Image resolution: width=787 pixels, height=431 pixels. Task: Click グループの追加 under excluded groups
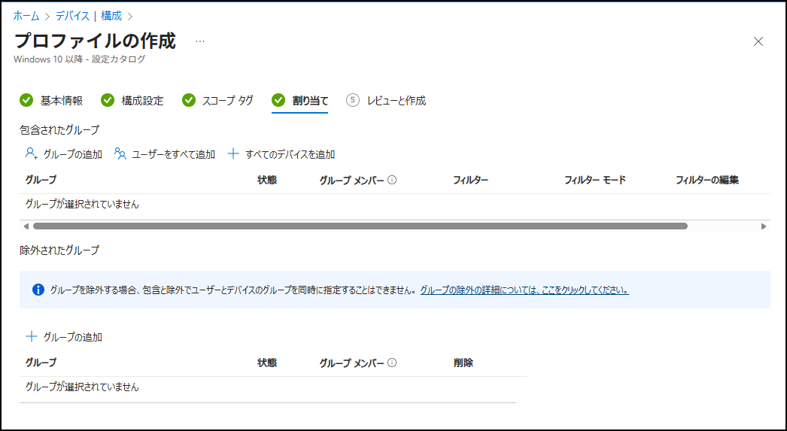64,337
